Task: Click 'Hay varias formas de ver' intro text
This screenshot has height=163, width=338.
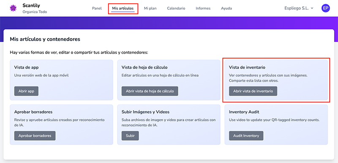Action: 79,53
